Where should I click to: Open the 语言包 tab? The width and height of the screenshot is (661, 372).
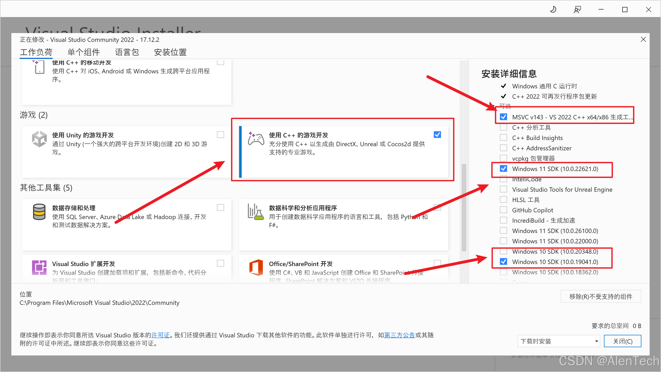127,52
